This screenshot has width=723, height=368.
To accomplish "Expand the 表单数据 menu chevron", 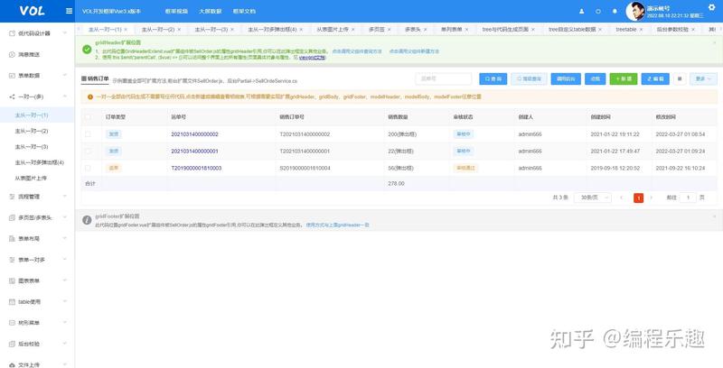I will coord(64,76).
